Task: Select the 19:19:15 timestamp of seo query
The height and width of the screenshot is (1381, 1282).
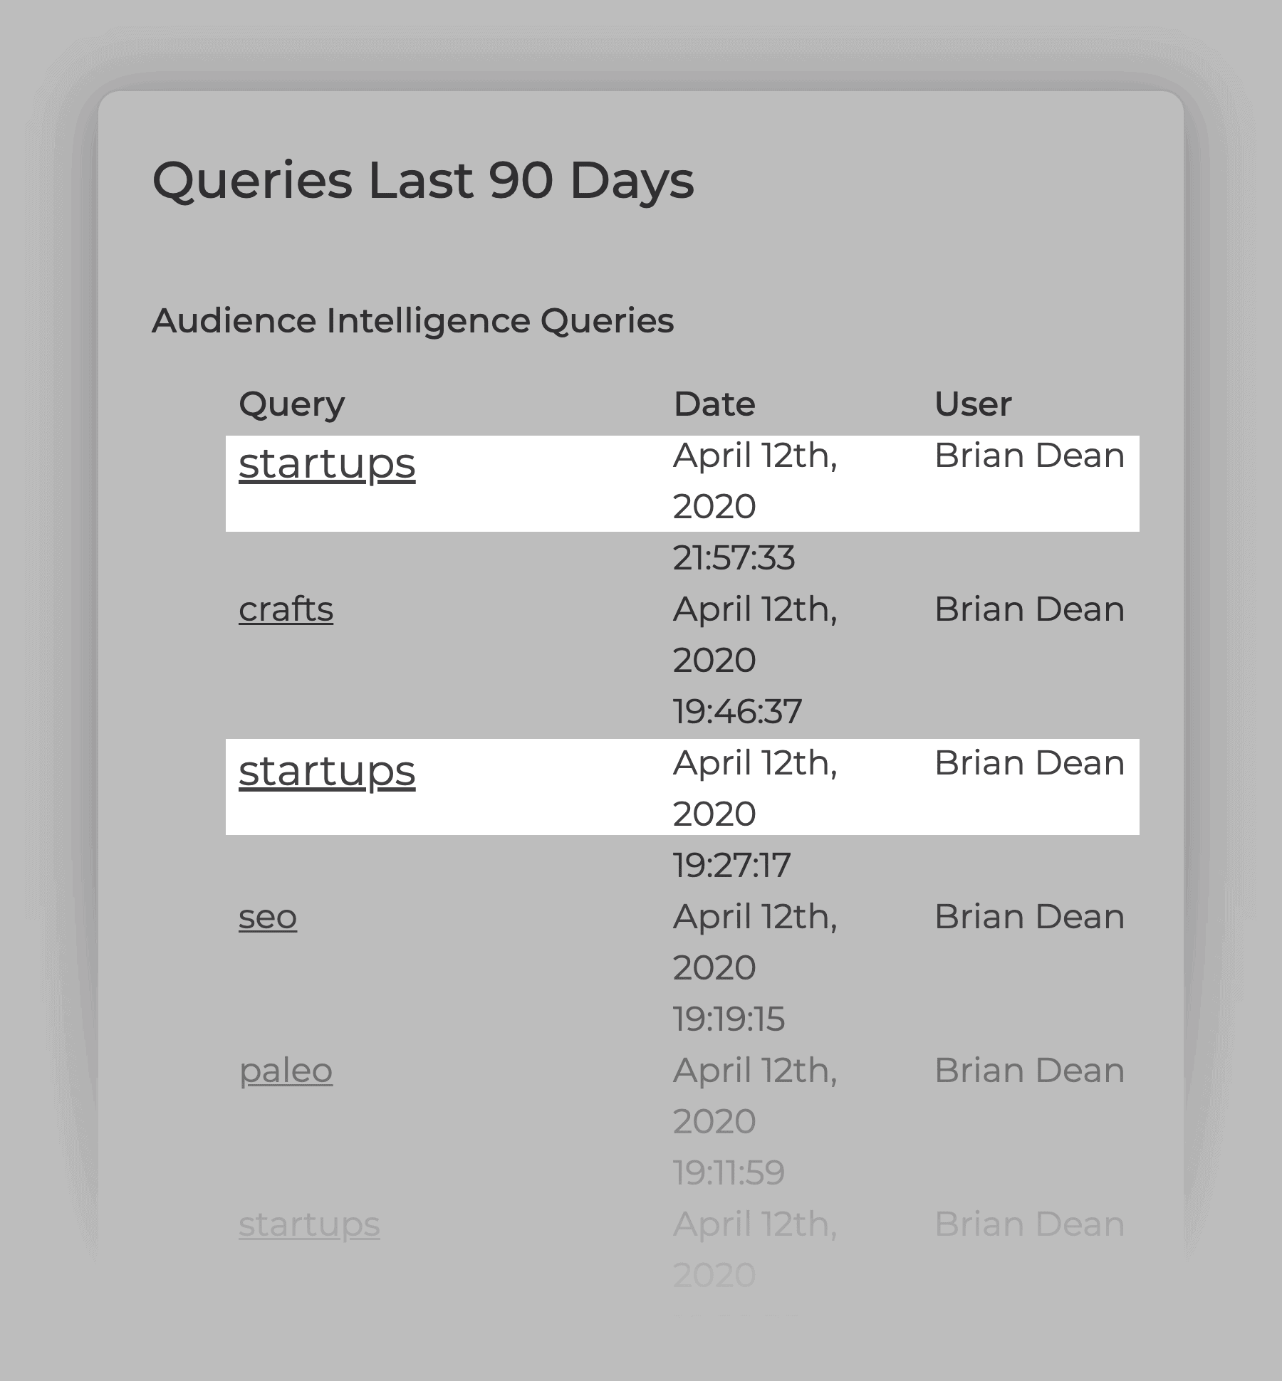Action: (729, 1019)
